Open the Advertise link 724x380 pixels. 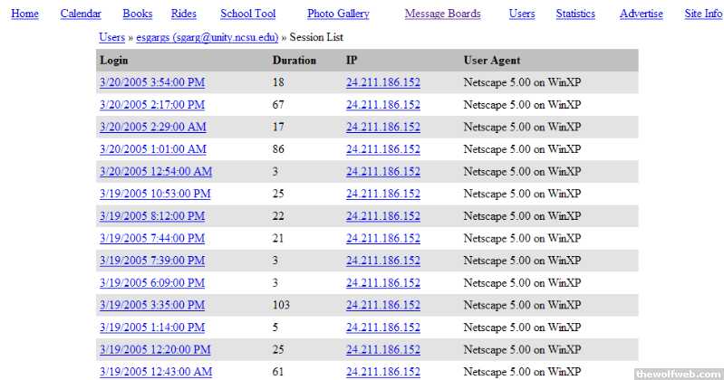(641, 14)
